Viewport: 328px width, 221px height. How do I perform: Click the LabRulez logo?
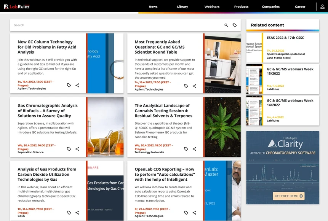[17, 6]
